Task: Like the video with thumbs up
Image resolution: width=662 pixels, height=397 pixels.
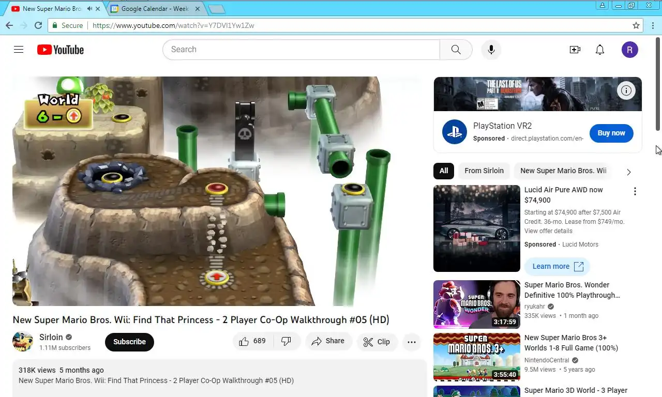Action: point(252,341)
